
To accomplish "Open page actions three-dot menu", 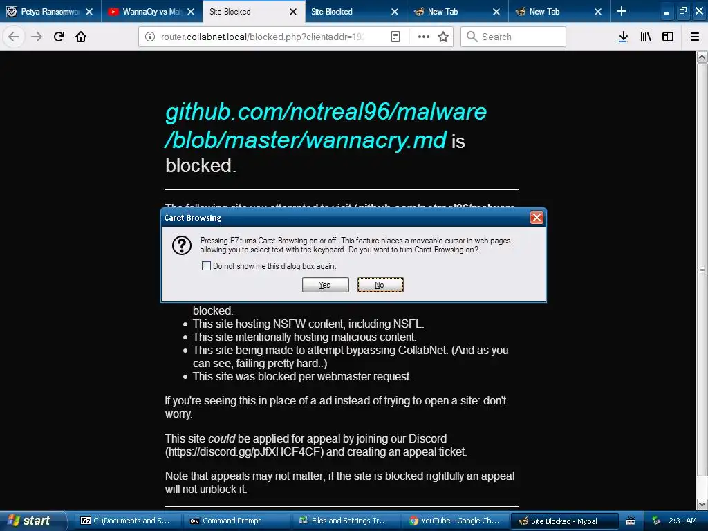I will tap(424, 37).
